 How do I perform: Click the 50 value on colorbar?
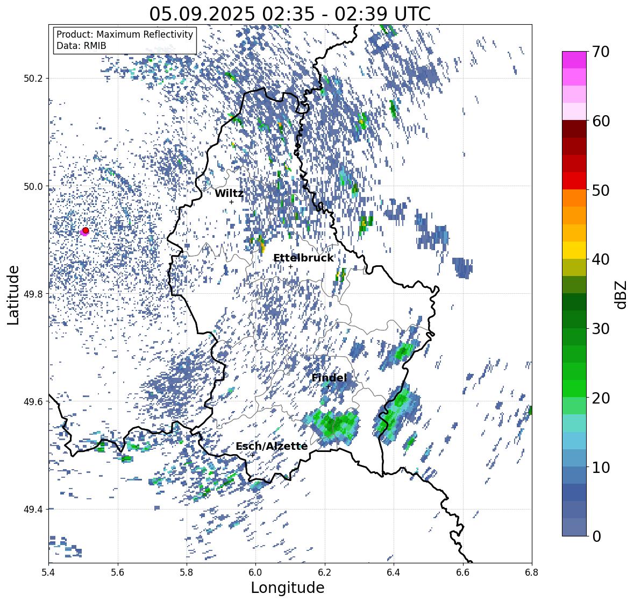[x=600, y=190]
